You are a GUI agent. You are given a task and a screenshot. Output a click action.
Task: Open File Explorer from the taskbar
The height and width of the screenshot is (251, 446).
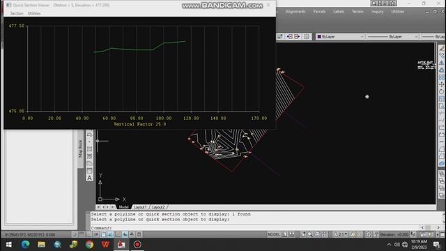click(x=42, y=245)
